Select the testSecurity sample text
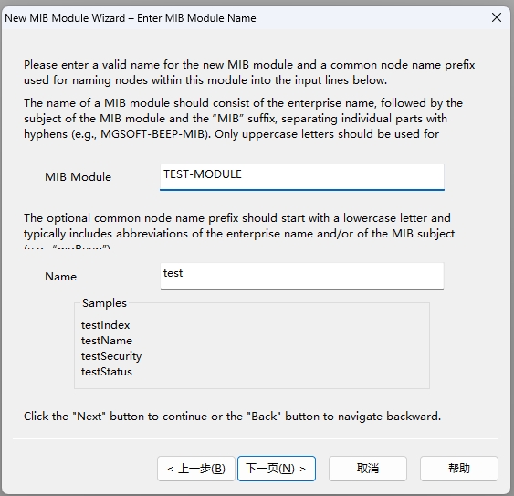The width and height of the screenshot is (514, 496). (x=111, y=356)
